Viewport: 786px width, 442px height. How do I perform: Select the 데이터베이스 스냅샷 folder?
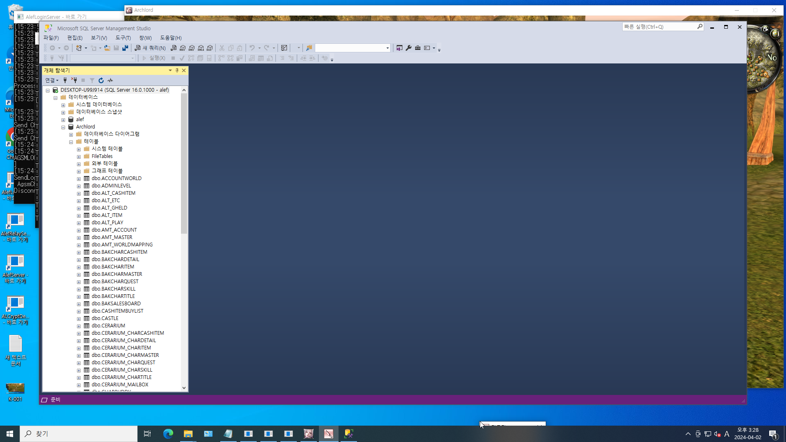(99, 112)
